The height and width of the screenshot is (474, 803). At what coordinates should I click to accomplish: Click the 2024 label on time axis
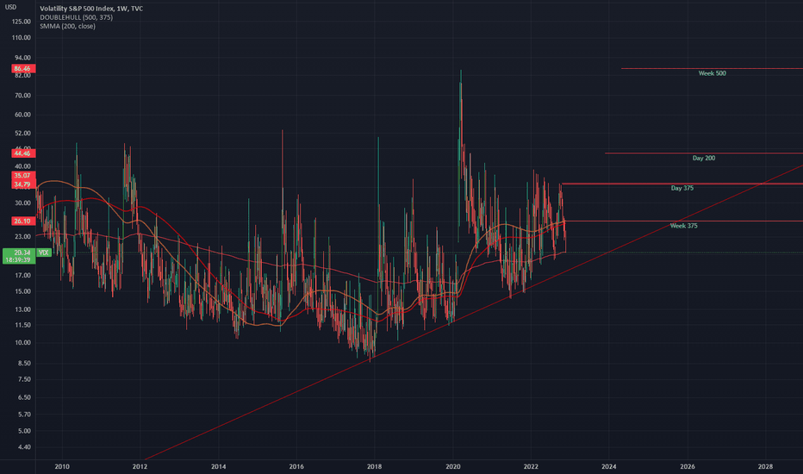609,466
